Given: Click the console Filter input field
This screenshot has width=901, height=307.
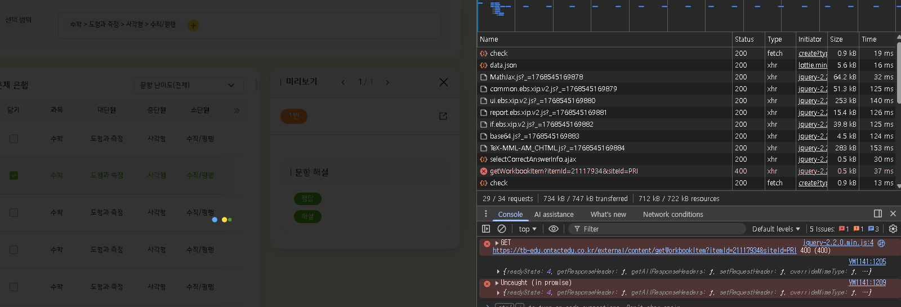Looking at the screenshot, I should [659, 229].
